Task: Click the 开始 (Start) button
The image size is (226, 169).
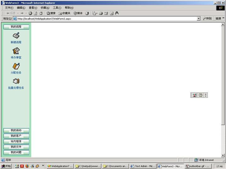Action: click(x=6, y=166)
